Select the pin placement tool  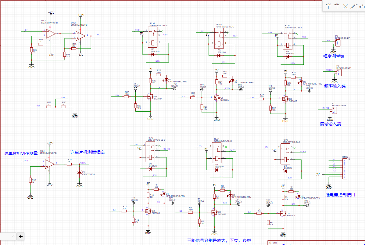tap(362, 6)
